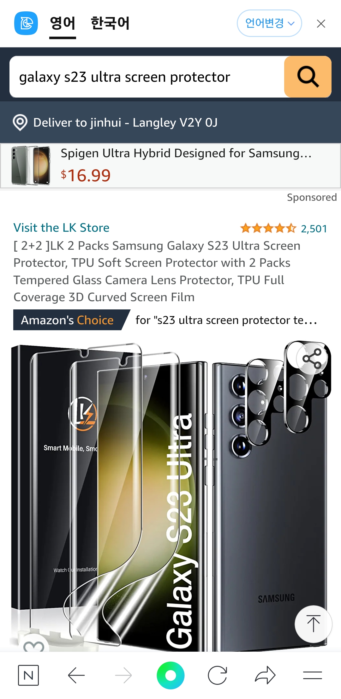Image resolution: width=341 pixels, height=699 pixels.
Task: Expand the 언어변경 language dropdown
Action: click(x=269, y=23)
